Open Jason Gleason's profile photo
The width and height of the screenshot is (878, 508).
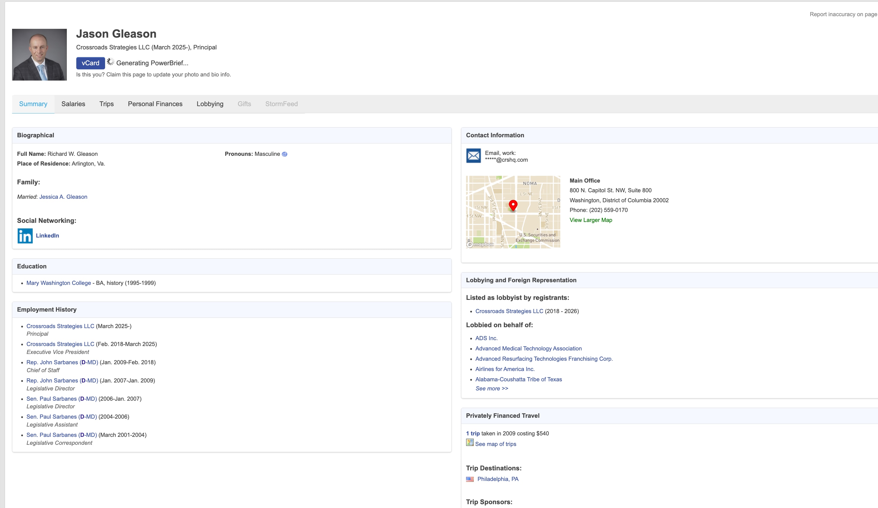(x=39, y=55)
